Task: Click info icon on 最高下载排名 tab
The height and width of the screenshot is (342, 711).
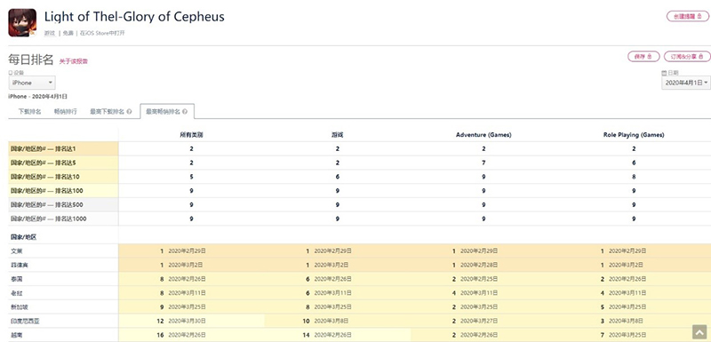Action: coord(129,111)
